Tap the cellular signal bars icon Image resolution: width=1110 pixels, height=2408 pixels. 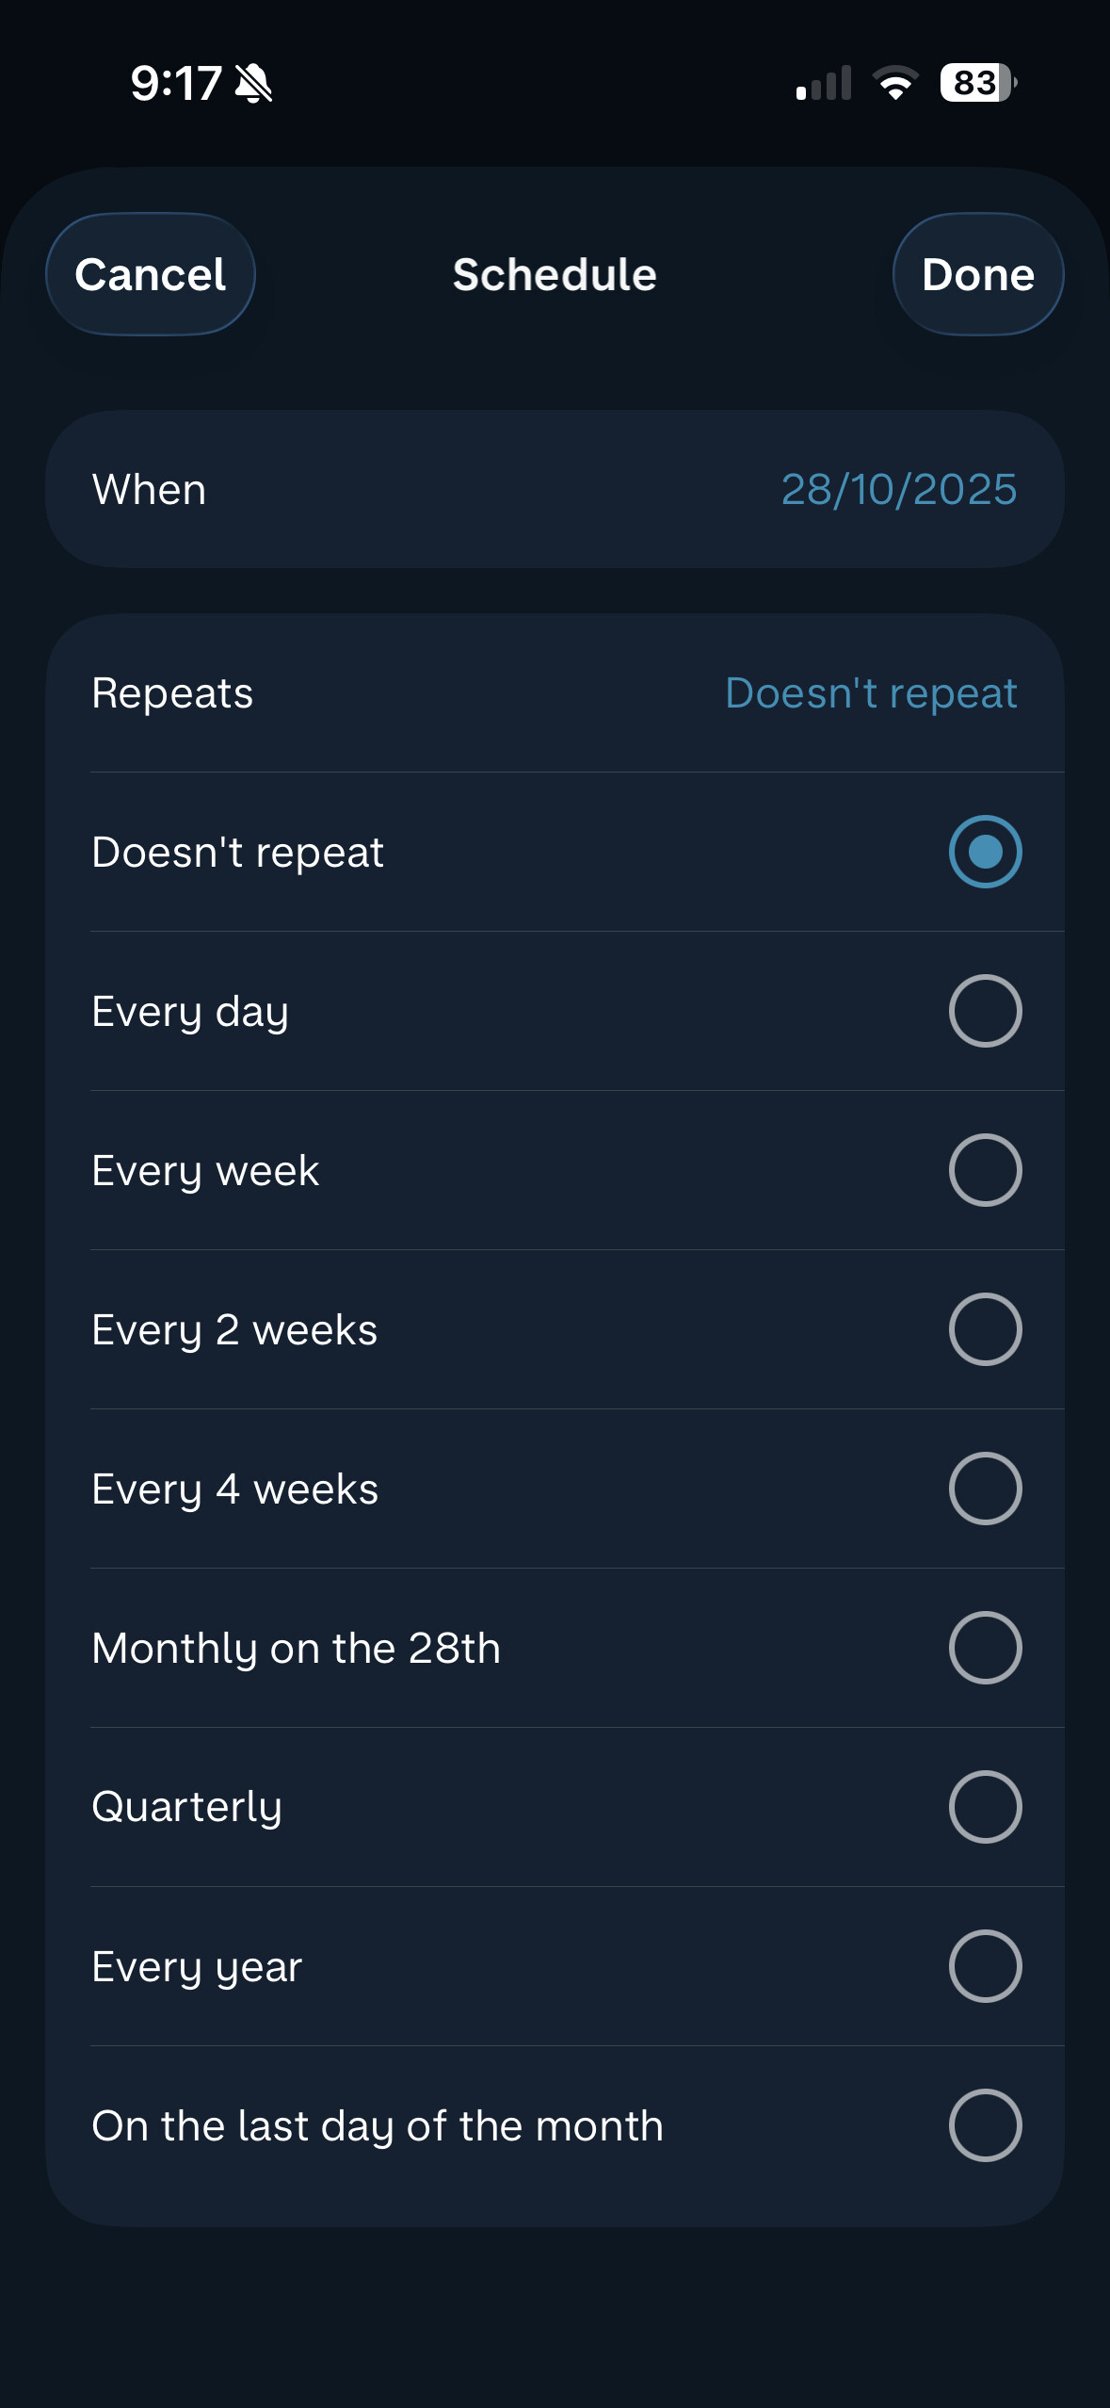click(x=824, y=84)
